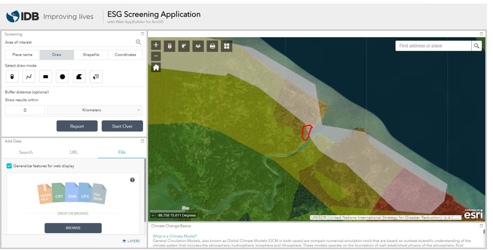Switch to the URL tab
This screenshot has width=493, height=250.
[74, 152]
